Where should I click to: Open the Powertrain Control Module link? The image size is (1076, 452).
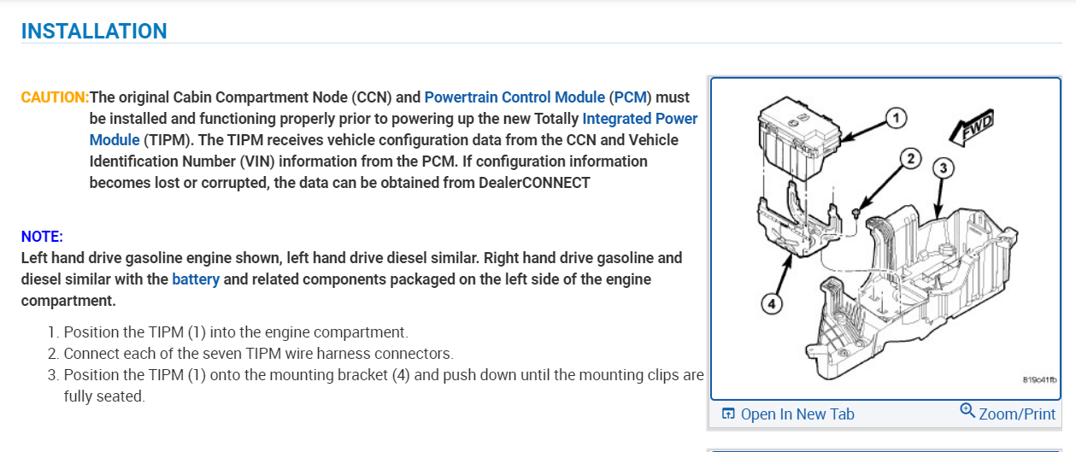(x=514, y=97)
